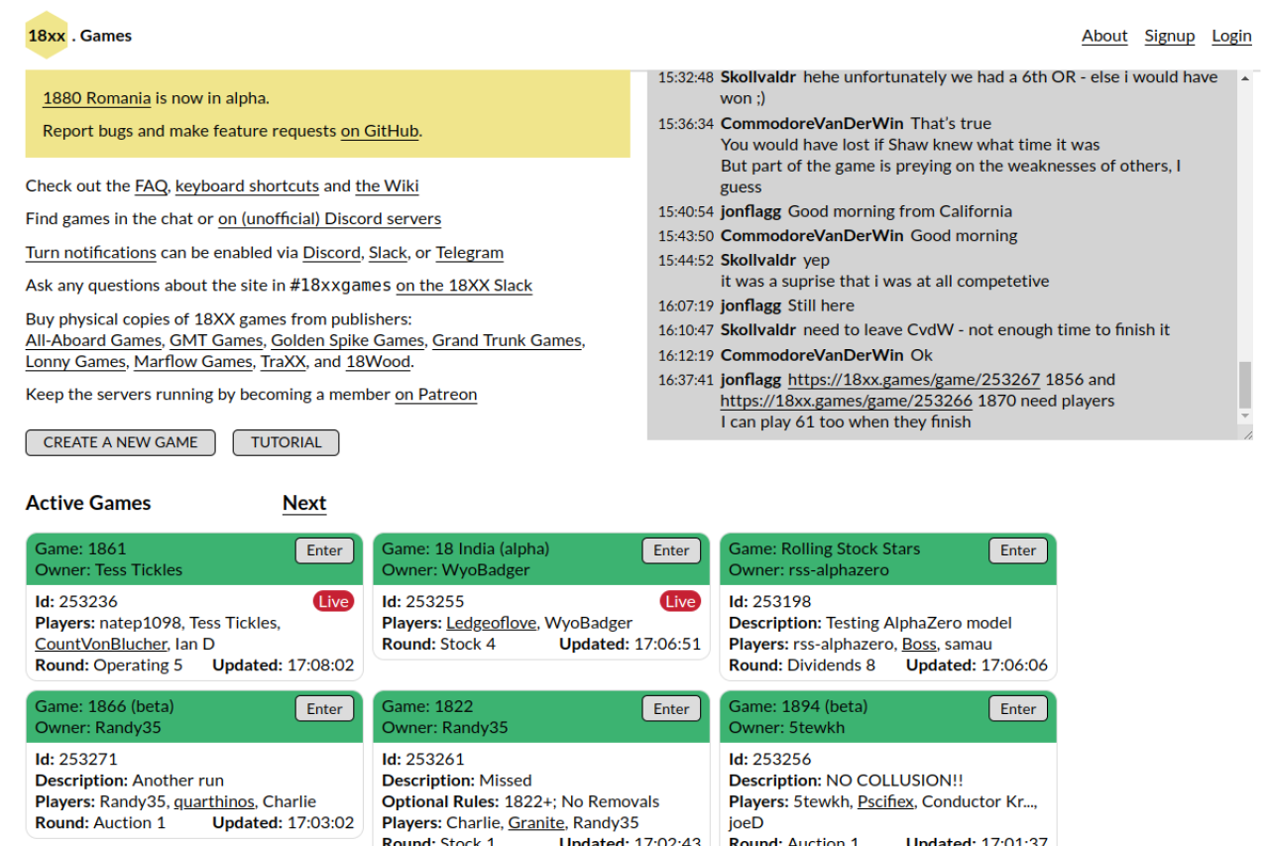Image resolution: width=1269 pixels, height=846 pixels.
Task: Click the chat scrollbar up arrow
Action: [1245, 78]
